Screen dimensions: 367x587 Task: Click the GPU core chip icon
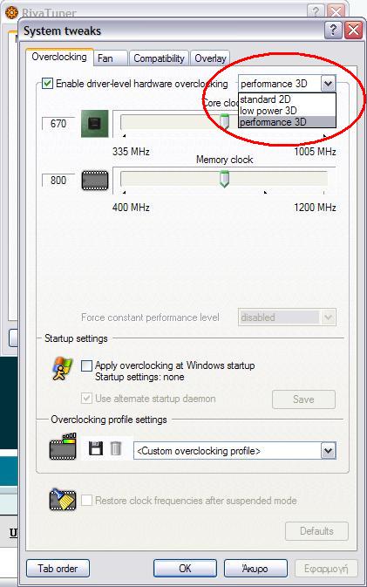(x=95, y=123)
